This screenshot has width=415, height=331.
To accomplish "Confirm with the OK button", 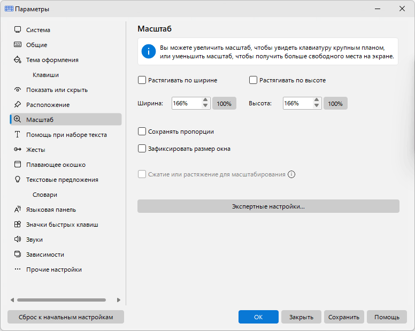I will (x=258, y=317).
